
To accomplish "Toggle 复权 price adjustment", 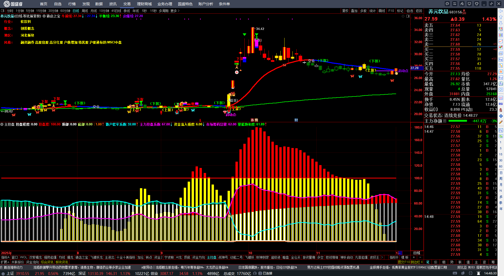I will pos(345,11).
